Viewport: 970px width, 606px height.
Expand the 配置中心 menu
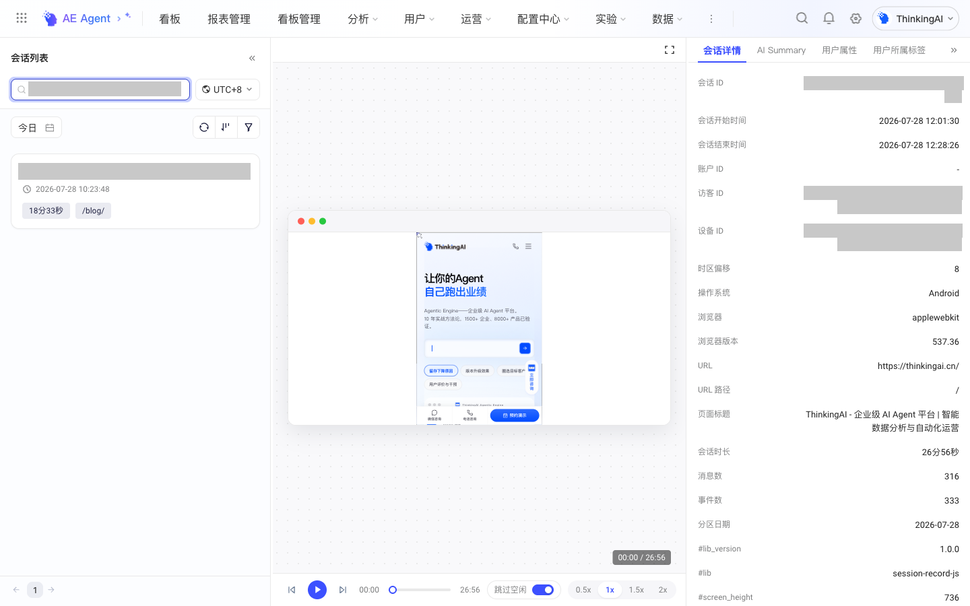(544, 19)
